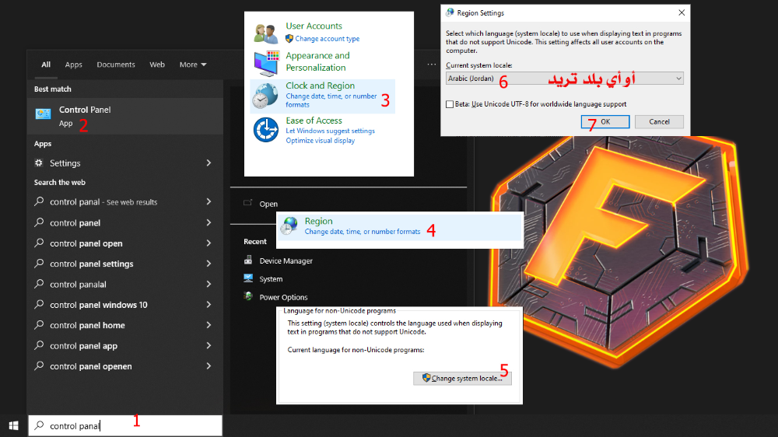Select Device Manager in the Recent list
778x437 pixels.
coord(286,260)
